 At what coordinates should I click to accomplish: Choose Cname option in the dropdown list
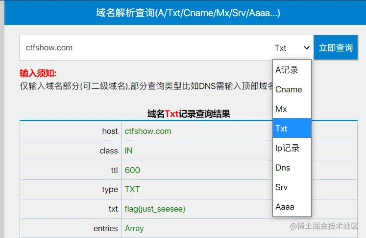tap(292, 89)
